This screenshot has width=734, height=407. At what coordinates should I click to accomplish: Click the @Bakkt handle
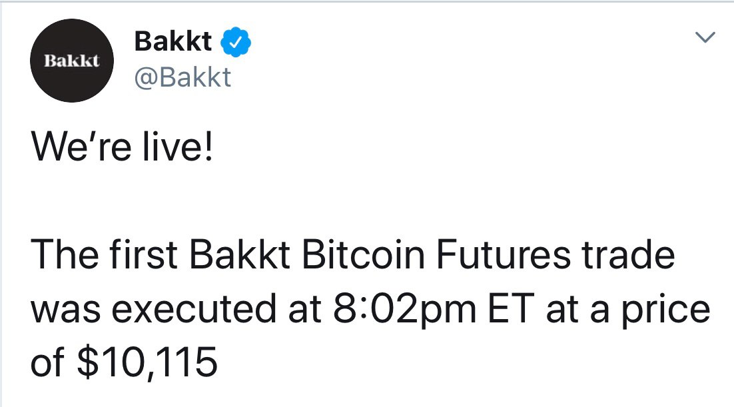(183, 78)
